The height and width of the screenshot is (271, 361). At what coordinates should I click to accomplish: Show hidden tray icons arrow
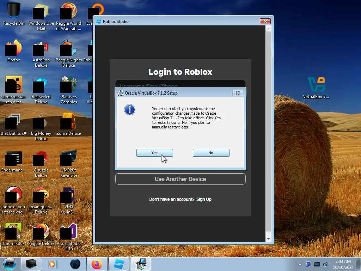300,264
